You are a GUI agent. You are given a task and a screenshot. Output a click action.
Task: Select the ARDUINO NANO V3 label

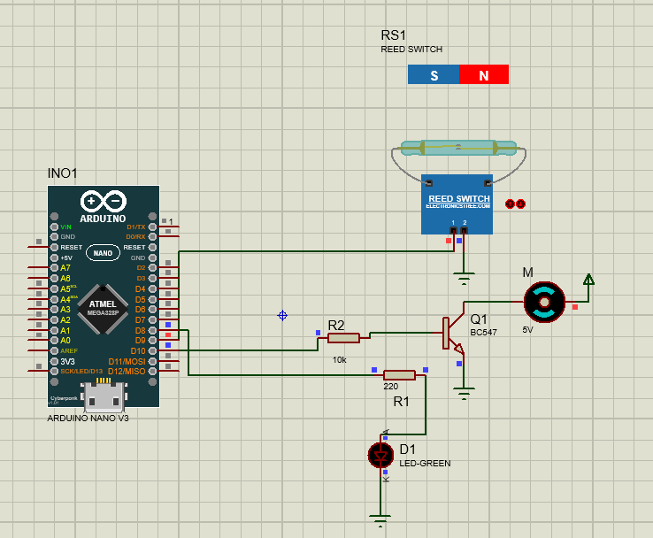[x=88, y=418]
